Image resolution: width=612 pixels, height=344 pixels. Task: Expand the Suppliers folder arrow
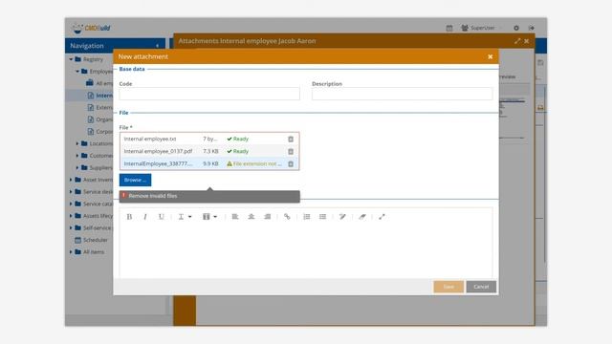(x=77, y=168)
